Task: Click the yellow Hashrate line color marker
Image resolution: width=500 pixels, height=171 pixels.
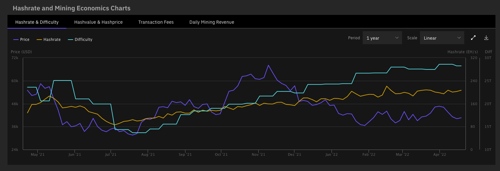Action: [x=39, y=40]
